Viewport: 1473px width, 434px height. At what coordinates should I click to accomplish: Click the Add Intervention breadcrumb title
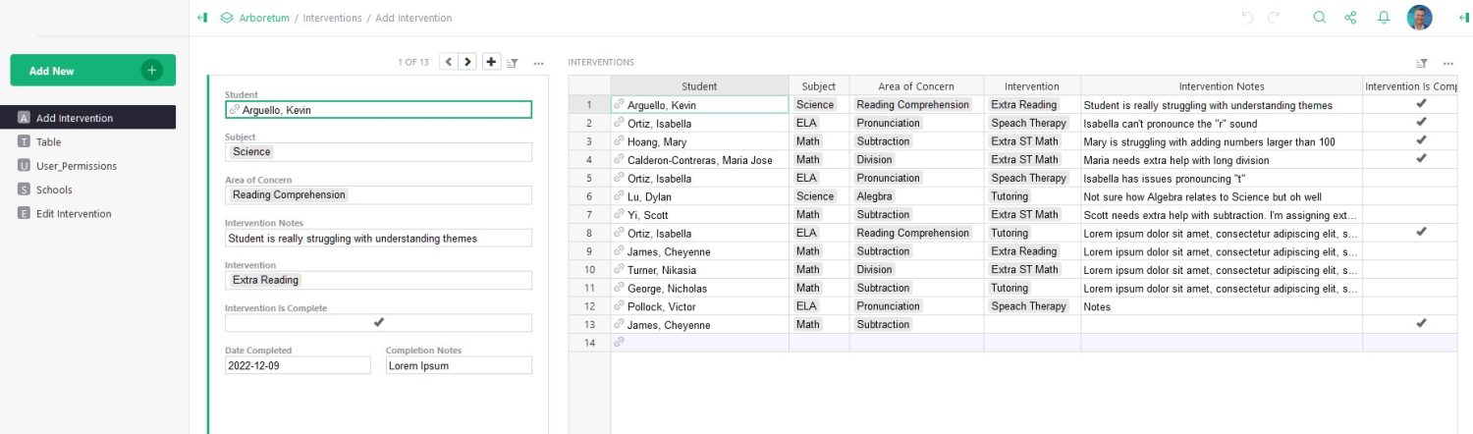(413, 18)
